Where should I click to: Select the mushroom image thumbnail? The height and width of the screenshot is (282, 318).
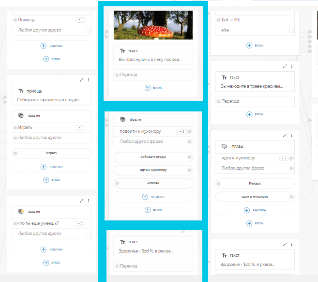[153, 25]
